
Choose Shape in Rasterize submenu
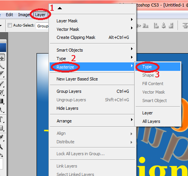coord(158,75)
